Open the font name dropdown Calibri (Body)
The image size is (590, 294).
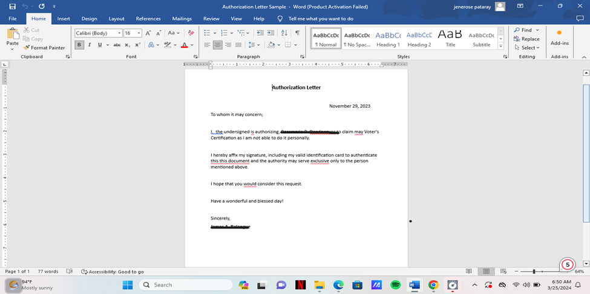click(x=120, y=33)
